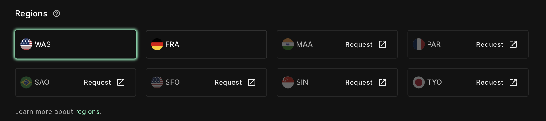Open the regions documentation link
546x121 pixels.
(x=87, y=112)
